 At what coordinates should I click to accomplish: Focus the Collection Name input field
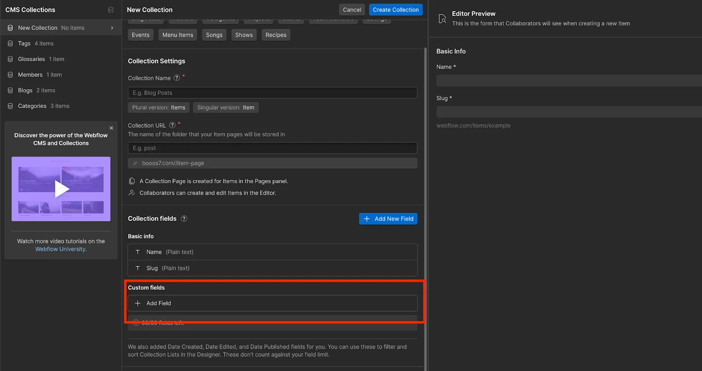tap(272, 93)
